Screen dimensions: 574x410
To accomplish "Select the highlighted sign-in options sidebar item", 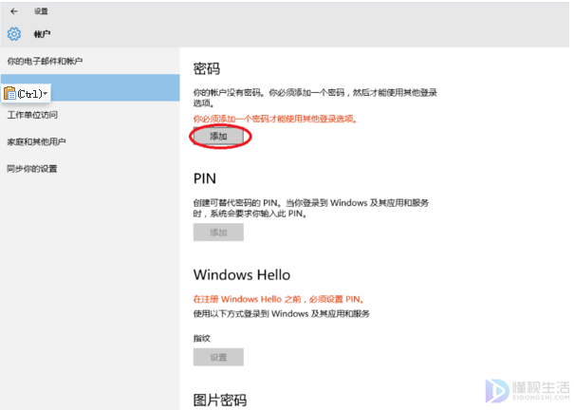I will [x=90, y=87].
